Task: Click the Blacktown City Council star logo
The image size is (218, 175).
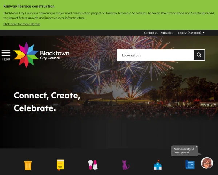Action: (26, 55)
